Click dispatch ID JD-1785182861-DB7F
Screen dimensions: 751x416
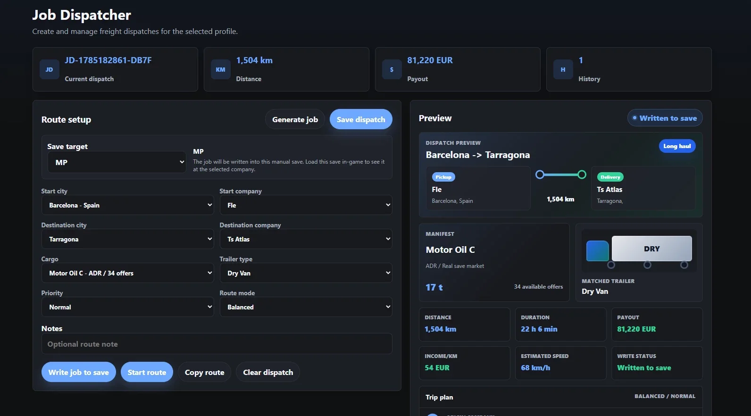tap(108, 60)
